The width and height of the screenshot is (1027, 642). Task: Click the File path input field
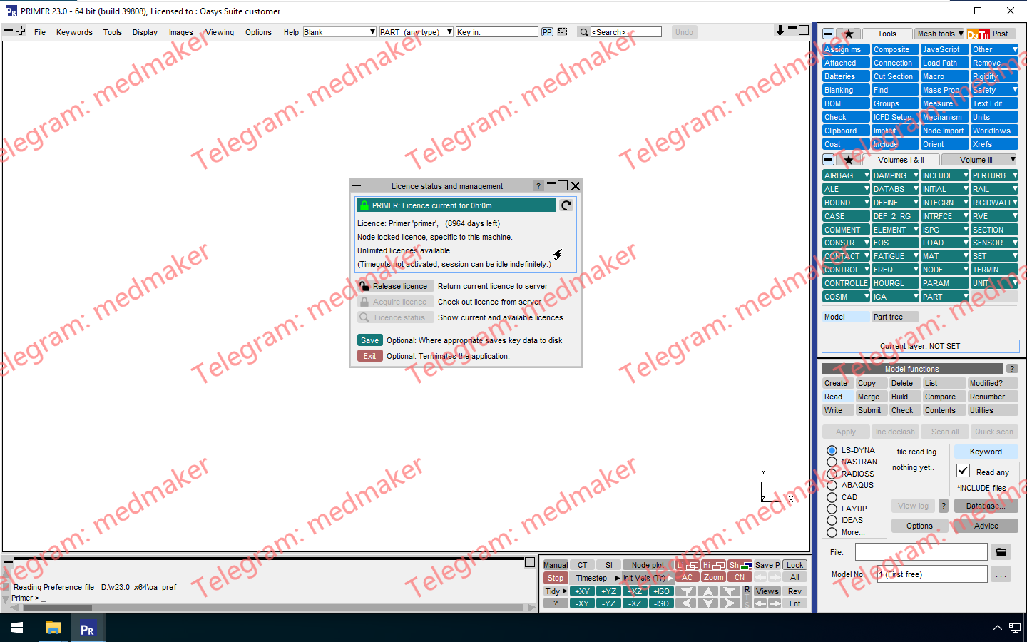[x=921, y=552]
